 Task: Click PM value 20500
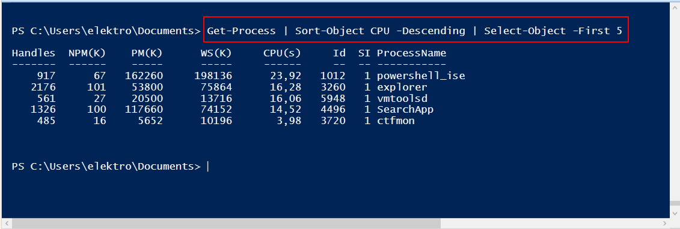(147, 98)
